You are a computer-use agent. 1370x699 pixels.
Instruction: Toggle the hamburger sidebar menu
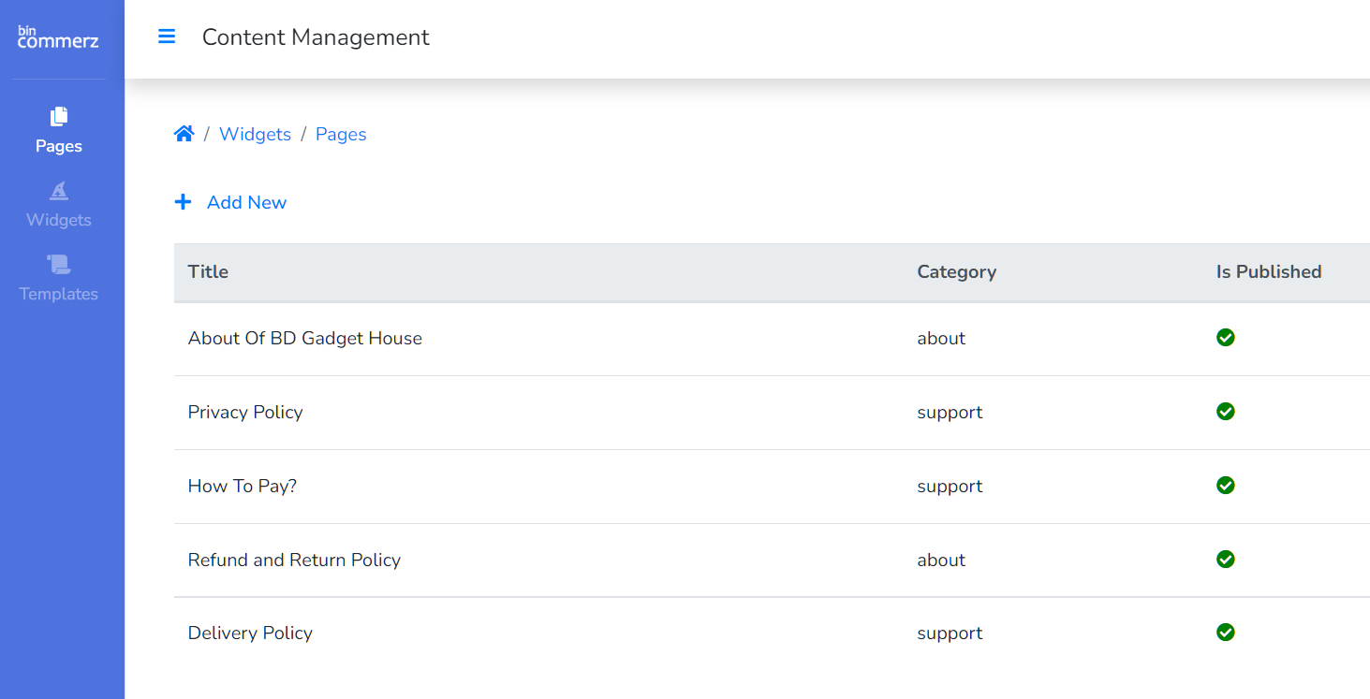pyautogui.click(x=167, y=36)
